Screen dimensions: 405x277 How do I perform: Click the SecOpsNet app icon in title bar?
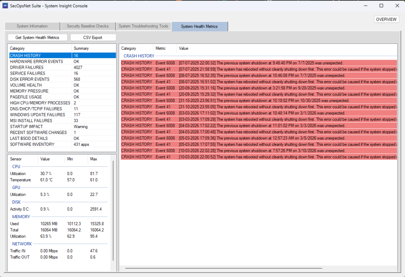coord(5,6)
